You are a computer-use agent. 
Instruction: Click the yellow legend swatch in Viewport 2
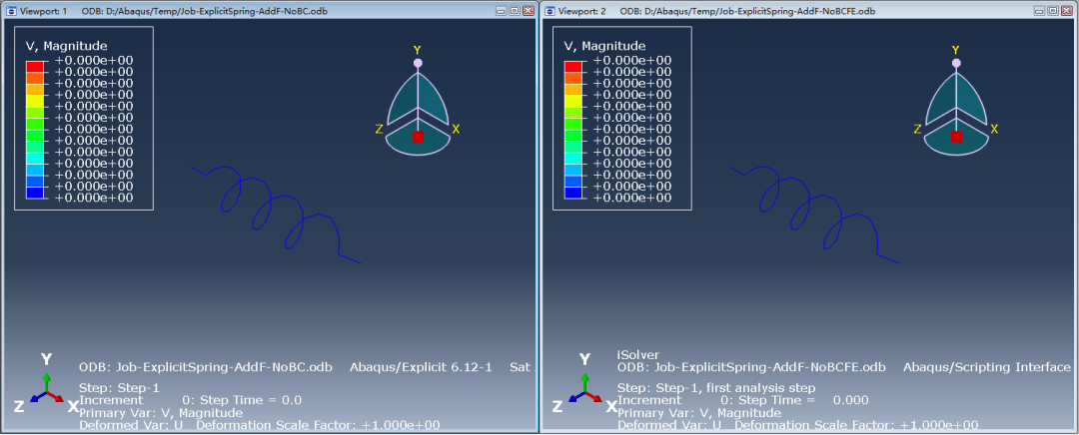(573, 101)
